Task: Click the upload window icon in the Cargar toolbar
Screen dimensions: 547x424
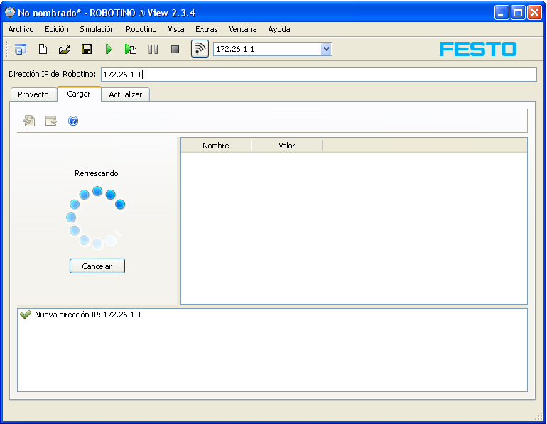Action: [x=51, y=121]
